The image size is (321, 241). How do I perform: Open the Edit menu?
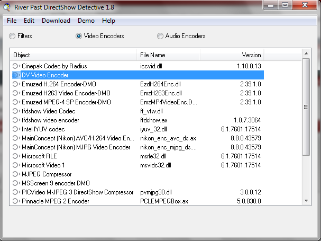coord(29,21)
